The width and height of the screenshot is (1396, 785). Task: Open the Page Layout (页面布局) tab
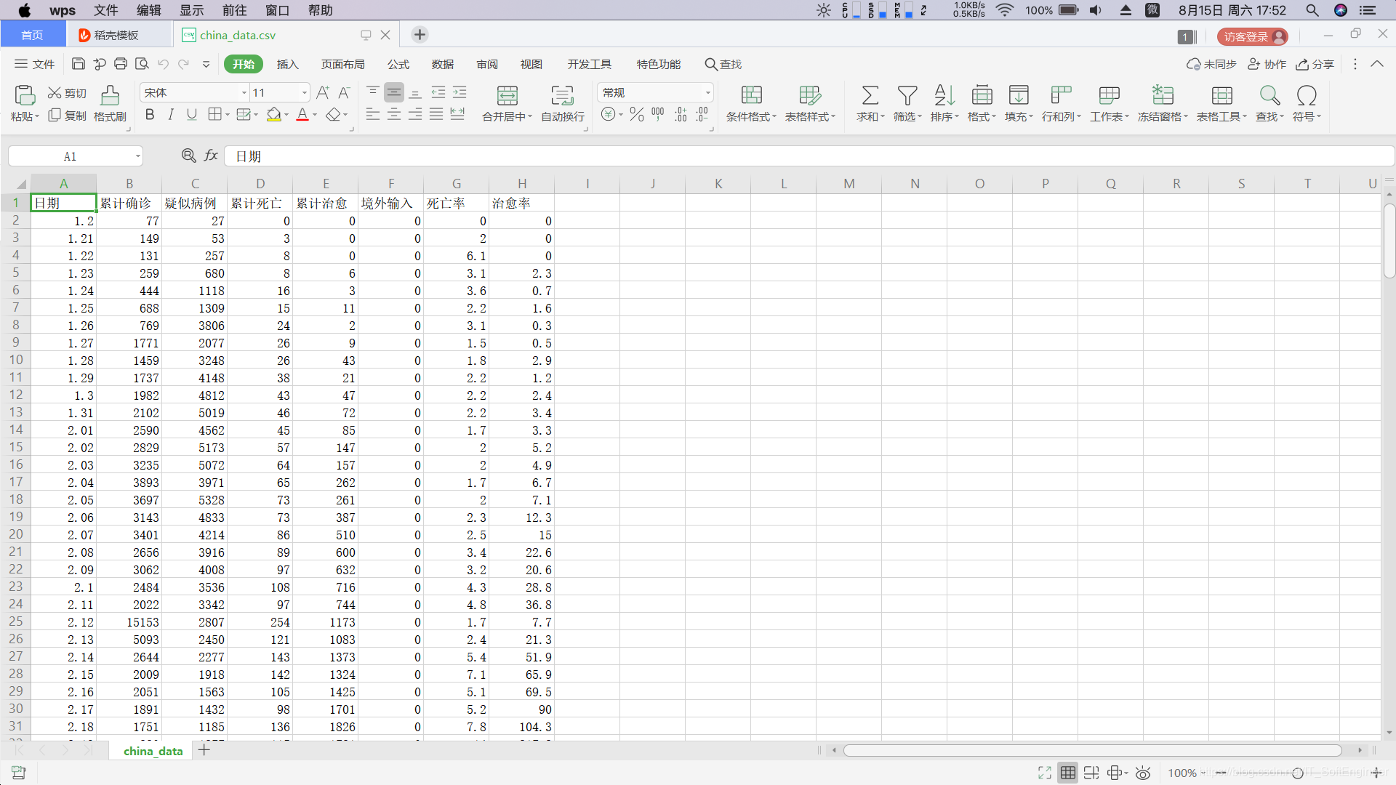(342, 64)
